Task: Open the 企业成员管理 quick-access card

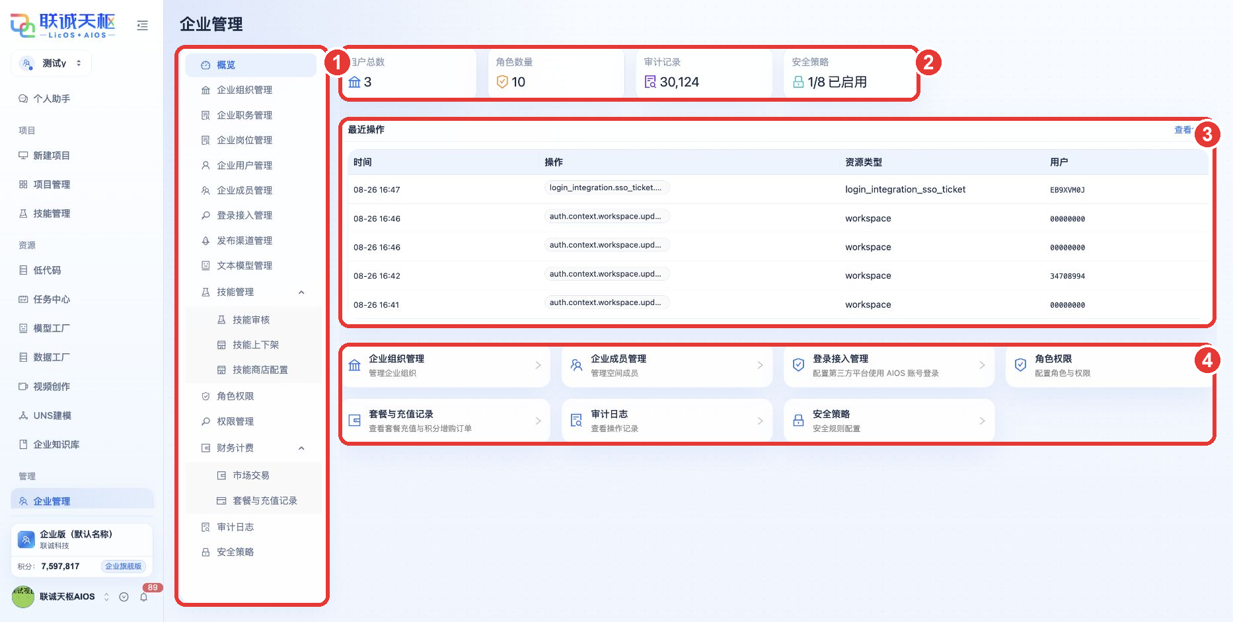Action: click(x=667, y=365)
